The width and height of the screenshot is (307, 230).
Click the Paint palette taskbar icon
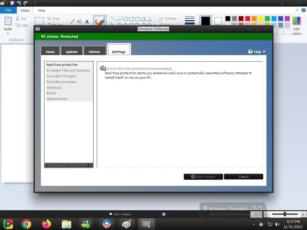(127, 224)
